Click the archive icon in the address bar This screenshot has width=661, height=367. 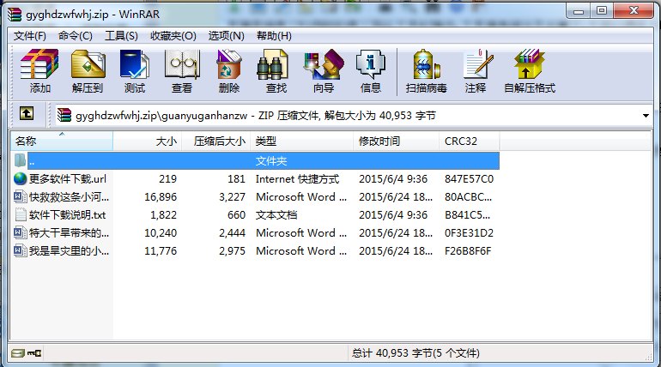click(64, 115)
